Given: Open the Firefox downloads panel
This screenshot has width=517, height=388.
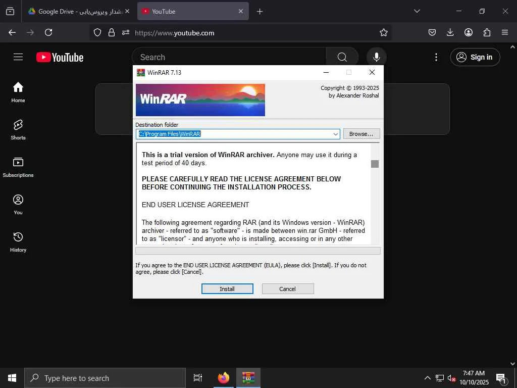Looking at the screenshot, I should (450, 32).
